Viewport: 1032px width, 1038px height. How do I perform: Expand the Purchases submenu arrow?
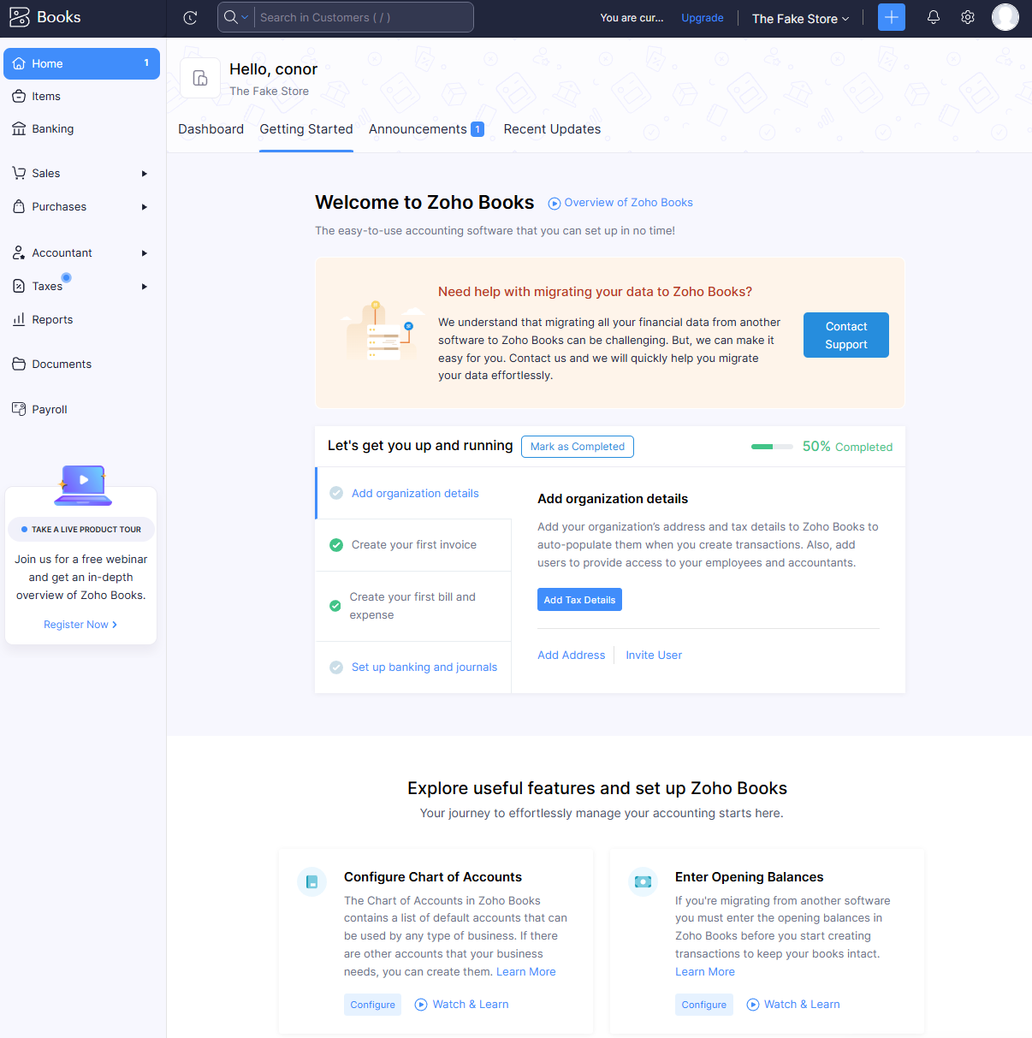pyautogui.click(x=145, y=207)
